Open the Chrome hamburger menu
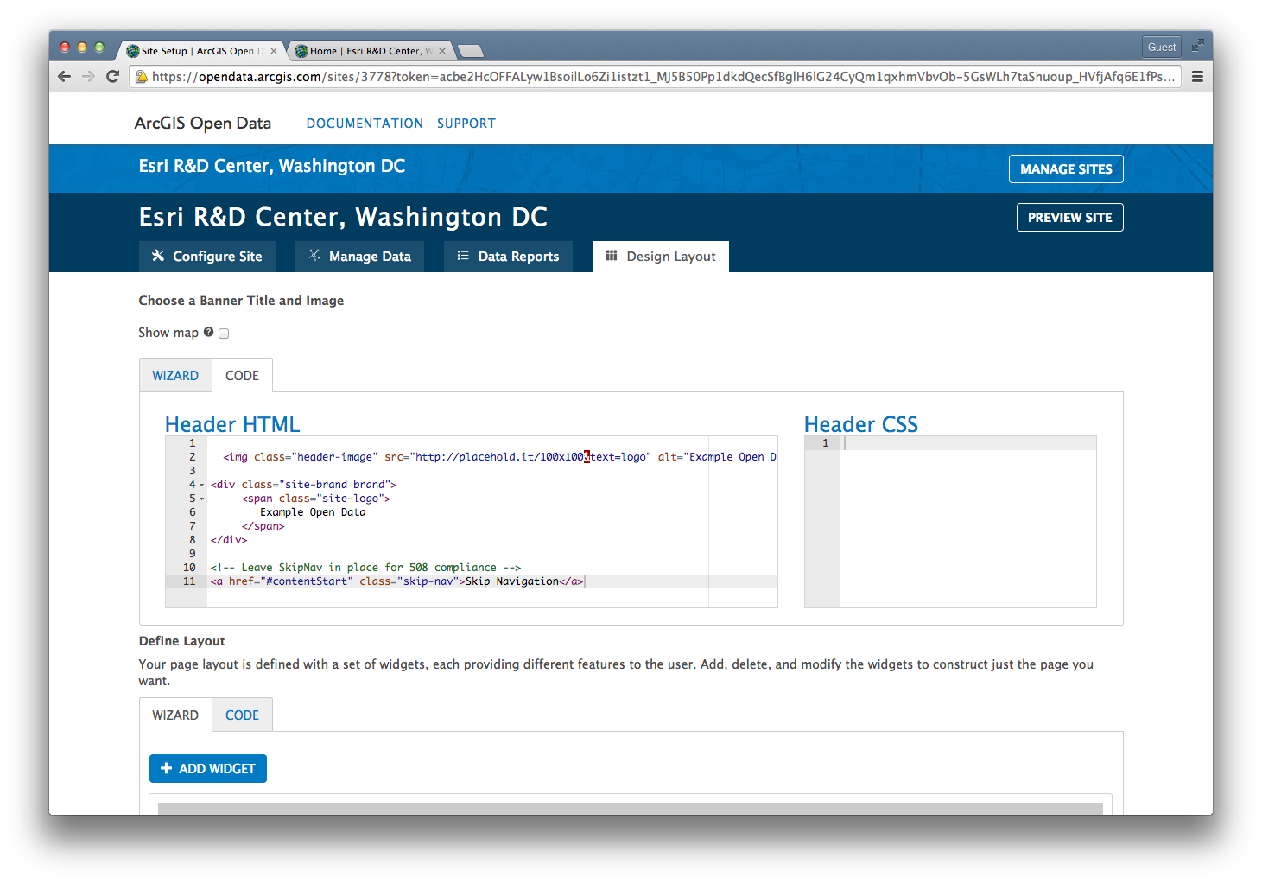The width and height of the screenshot is (1262, 883). 1197,76
